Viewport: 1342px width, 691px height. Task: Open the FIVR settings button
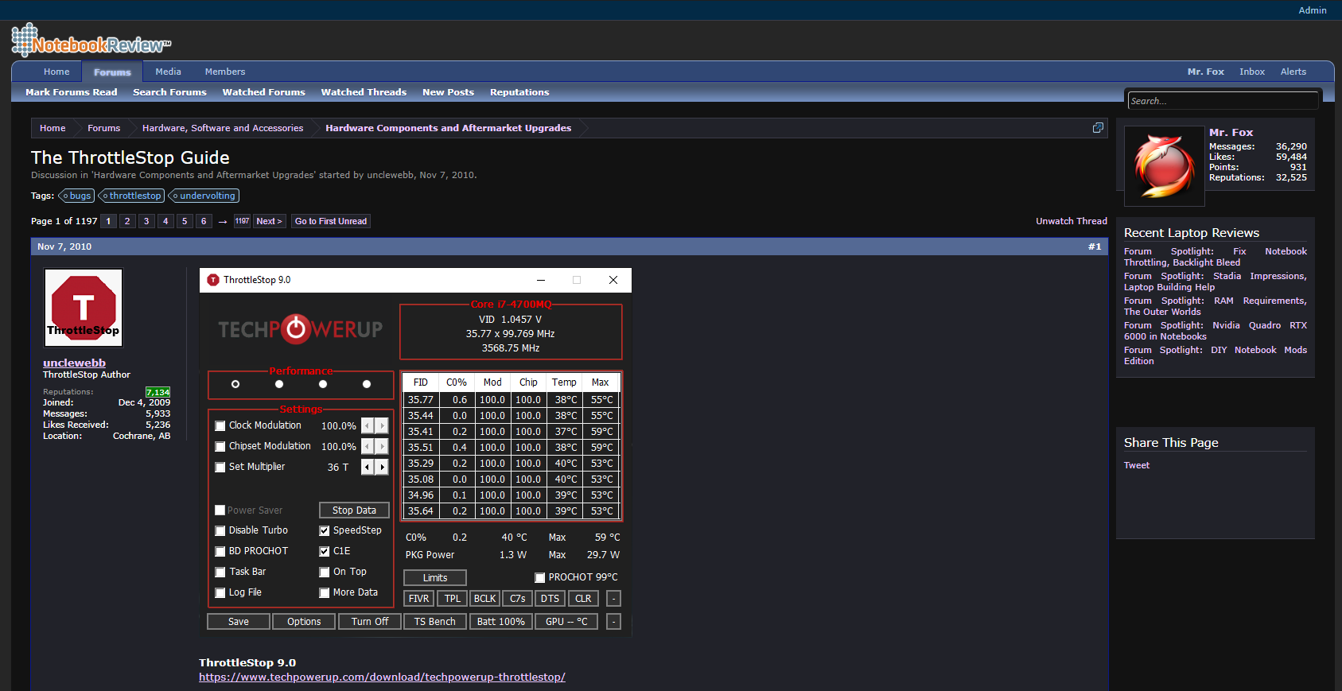click(x=418, y=599)
